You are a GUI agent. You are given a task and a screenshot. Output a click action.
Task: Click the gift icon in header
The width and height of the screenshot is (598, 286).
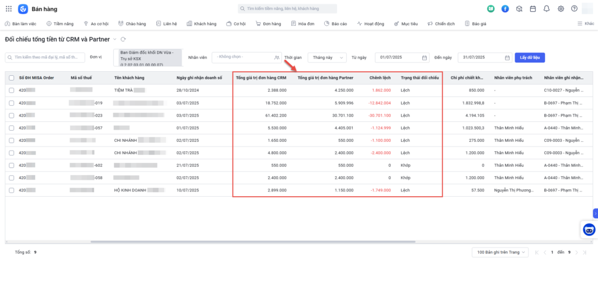[519, 9]
